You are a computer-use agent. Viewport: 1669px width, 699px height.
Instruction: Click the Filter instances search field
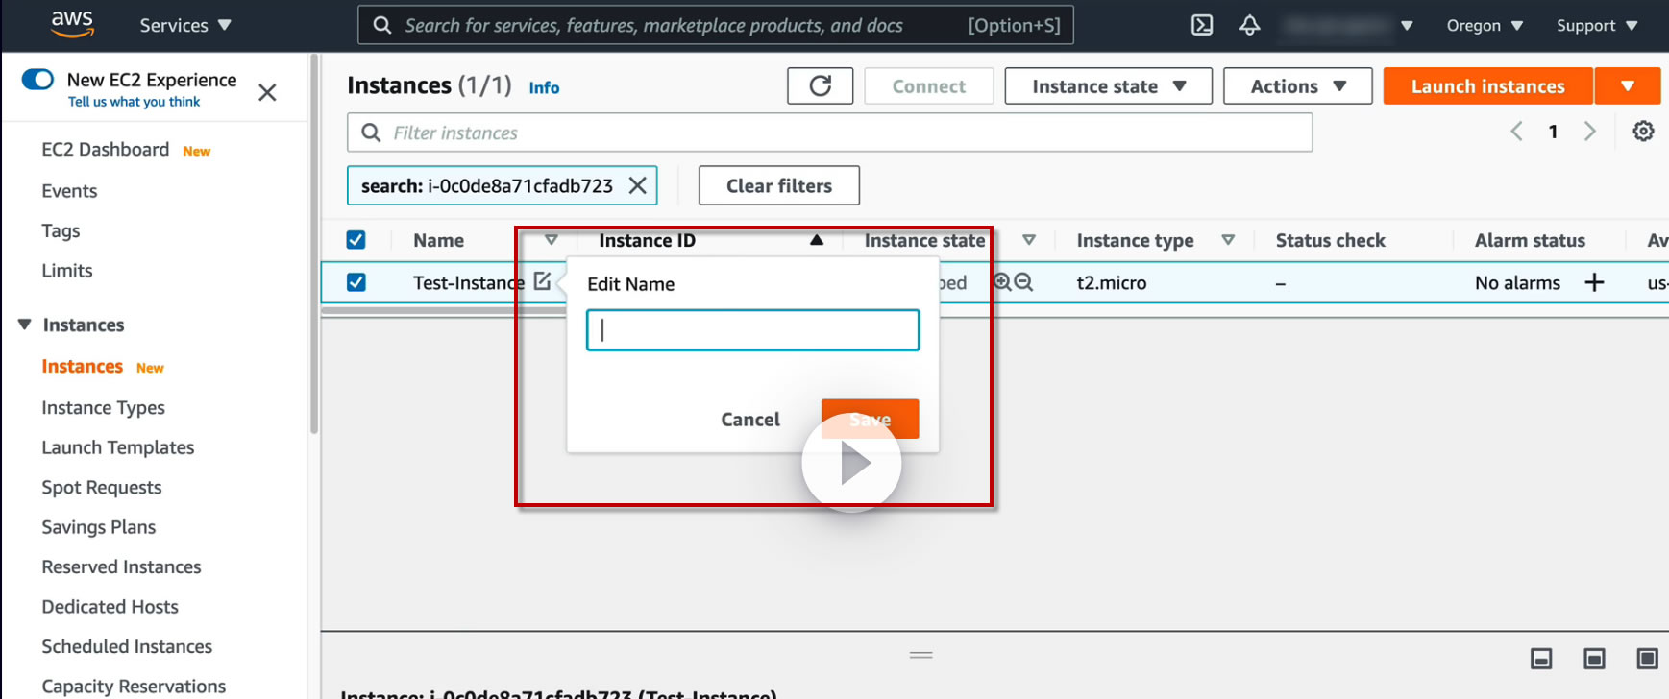click(830, 133)
